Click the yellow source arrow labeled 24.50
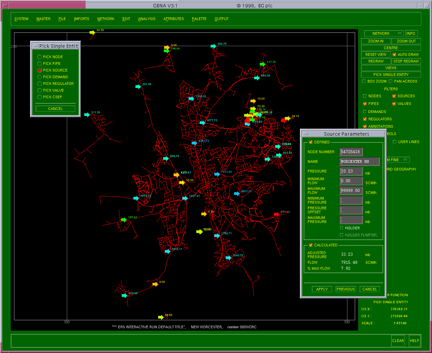The width and height of the screenshot is (432, 353). pyautogui.click(x=92, y=32)
